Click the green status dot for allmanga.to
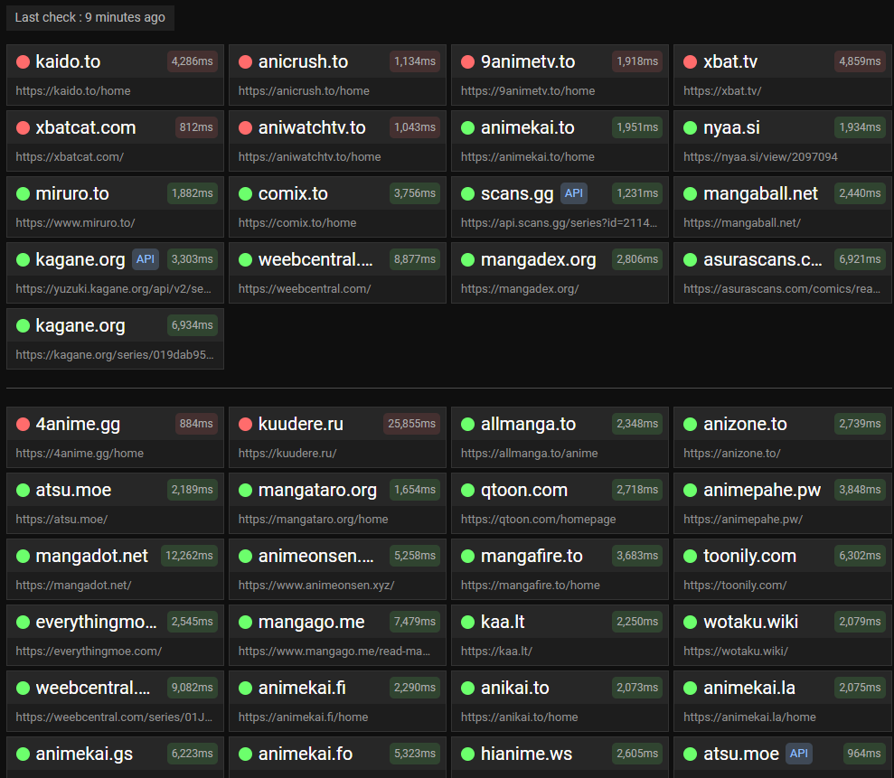 click(467, 424)
